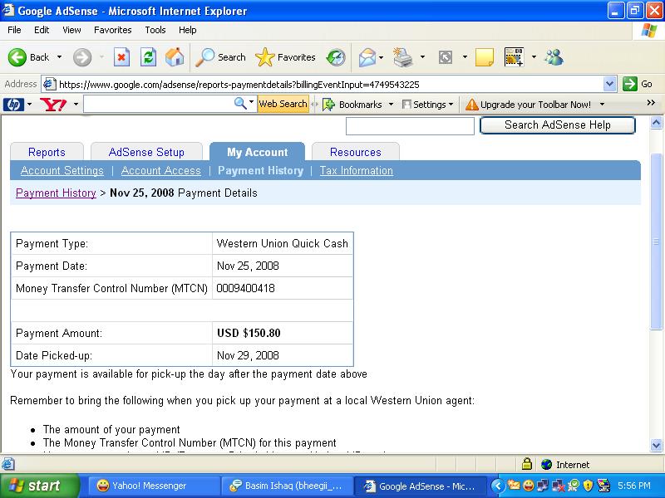Click the screen capture film icon
The image size is (665, 498).
point(514,57)
